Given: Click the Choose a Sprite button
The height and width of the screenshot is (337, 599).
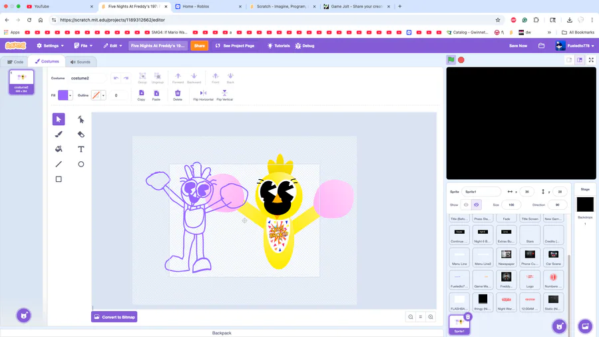Looking at the screenshot, I should 559,326.
